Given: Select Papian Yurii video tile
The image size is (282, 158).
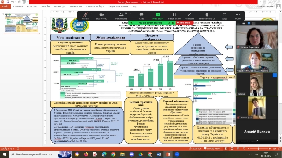Looking at the screenshot, I should pyautogui.click(x=256, y=108).
